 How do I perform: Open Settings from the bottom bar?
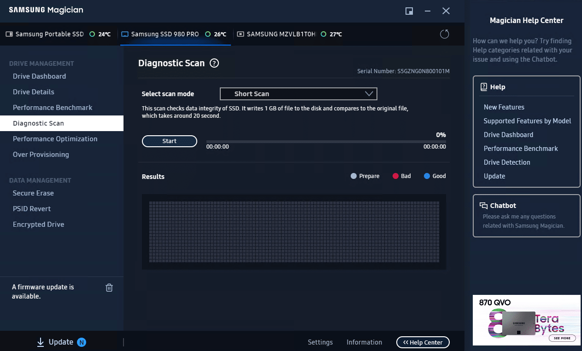(320, 342)
